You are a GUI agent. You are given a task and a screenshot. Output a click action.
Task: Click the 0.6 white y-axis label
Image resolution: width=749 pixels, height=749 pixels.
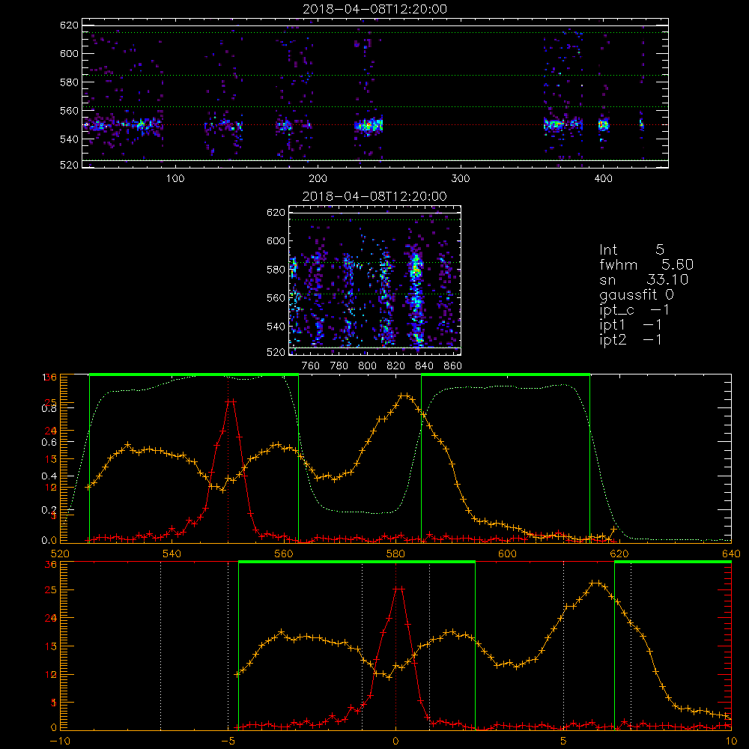[49, 443]
